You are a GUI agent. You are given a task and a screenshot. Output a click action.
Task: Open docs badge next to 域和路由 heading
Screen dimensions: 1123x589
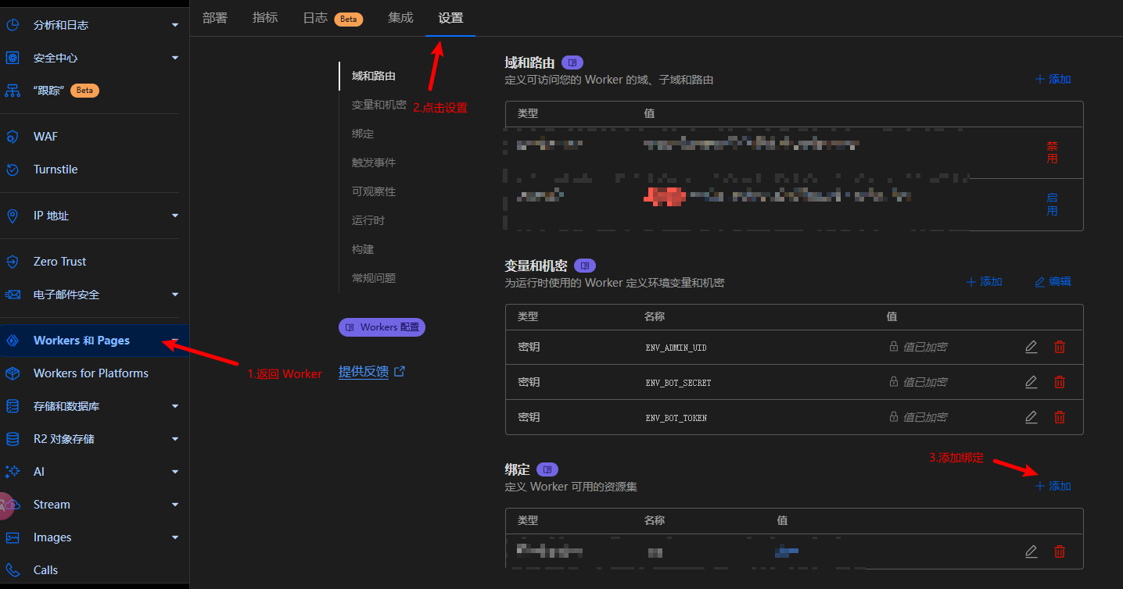(572, 62)
